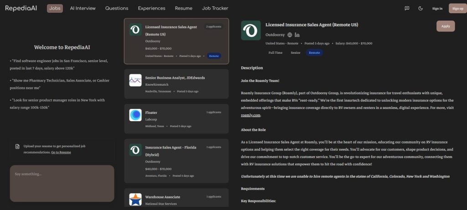
Task: Click the Labcorp Floater logo
Action: click(135, 115)
